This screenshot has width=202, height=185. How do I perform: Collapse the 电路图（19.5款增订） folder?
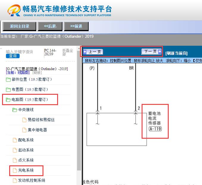pyautogui.click(x=30, y=99)
